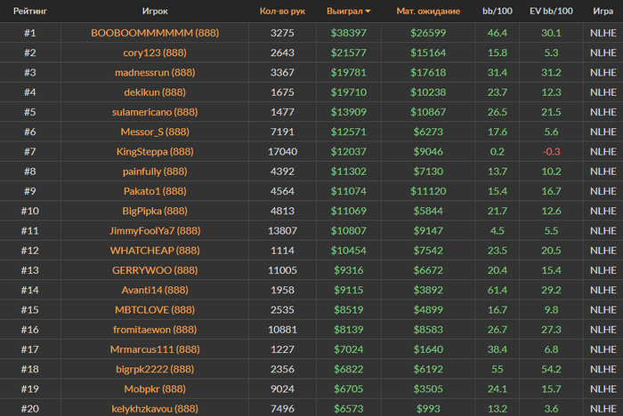Open Messor_S (888) player stats
The width and height of the screenshot is (623, 416).
155,132
